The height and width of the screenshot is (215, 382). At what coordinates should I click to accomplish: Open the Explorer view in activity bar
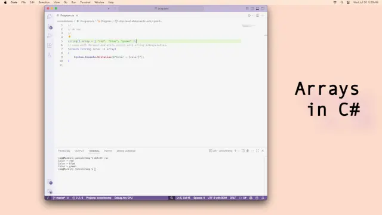click(x=50, y=17)
